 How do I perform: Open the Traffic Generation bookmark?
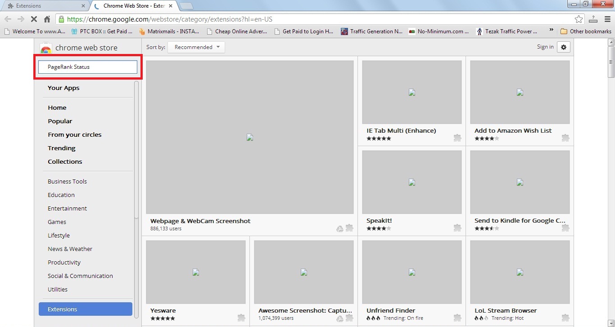(371, 31)
